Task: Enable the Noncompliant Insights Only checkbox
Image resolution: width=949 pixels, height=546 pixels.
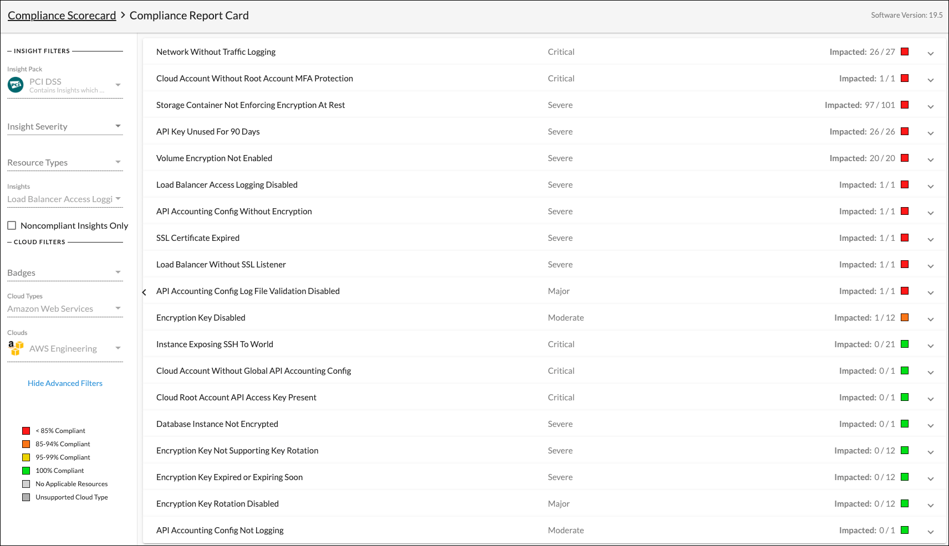Action: pos(12,225)
